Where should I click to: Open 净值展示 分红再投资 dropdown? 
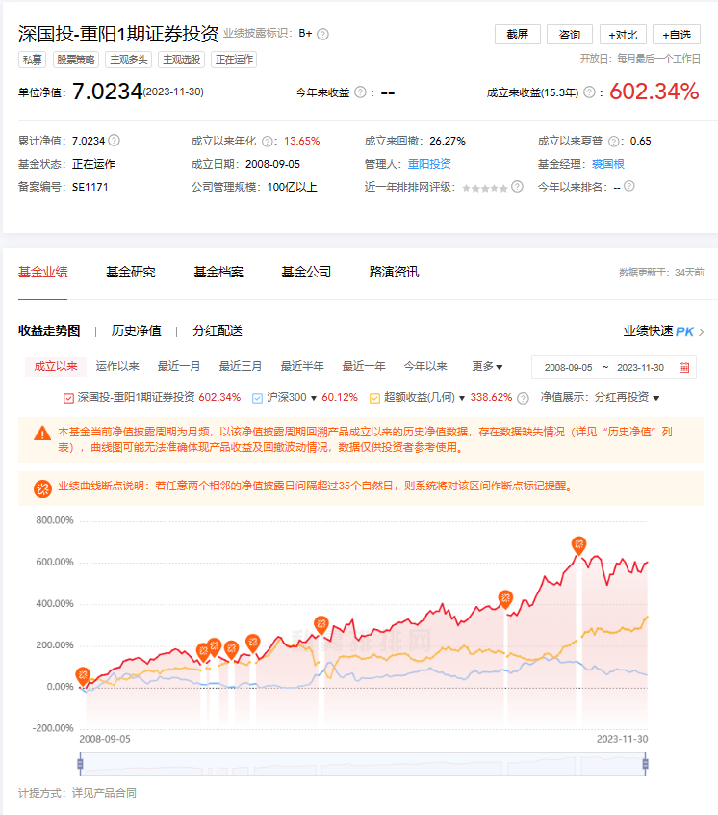628,398
